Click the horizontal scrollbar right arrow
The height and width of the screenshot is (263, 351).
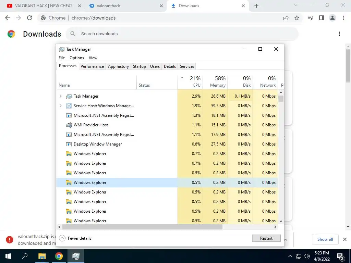pos(275,227)
